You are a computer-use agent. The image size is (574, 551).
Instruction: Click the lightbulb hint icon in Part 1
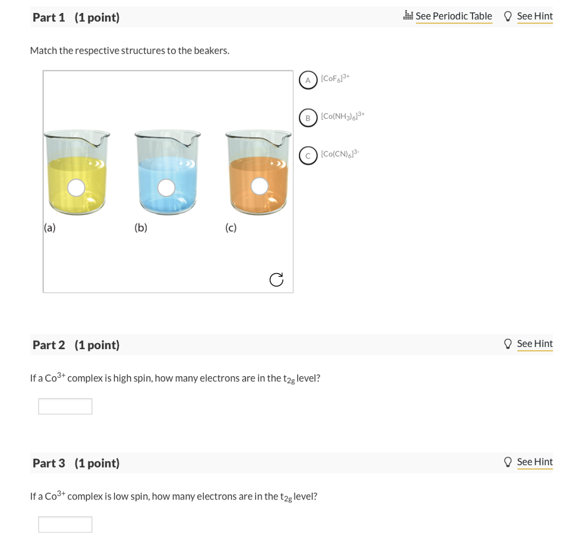[507, 16]
